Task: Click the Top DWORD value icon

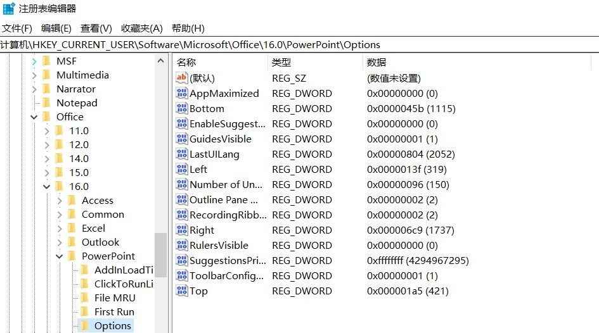Action: [181, 291]
